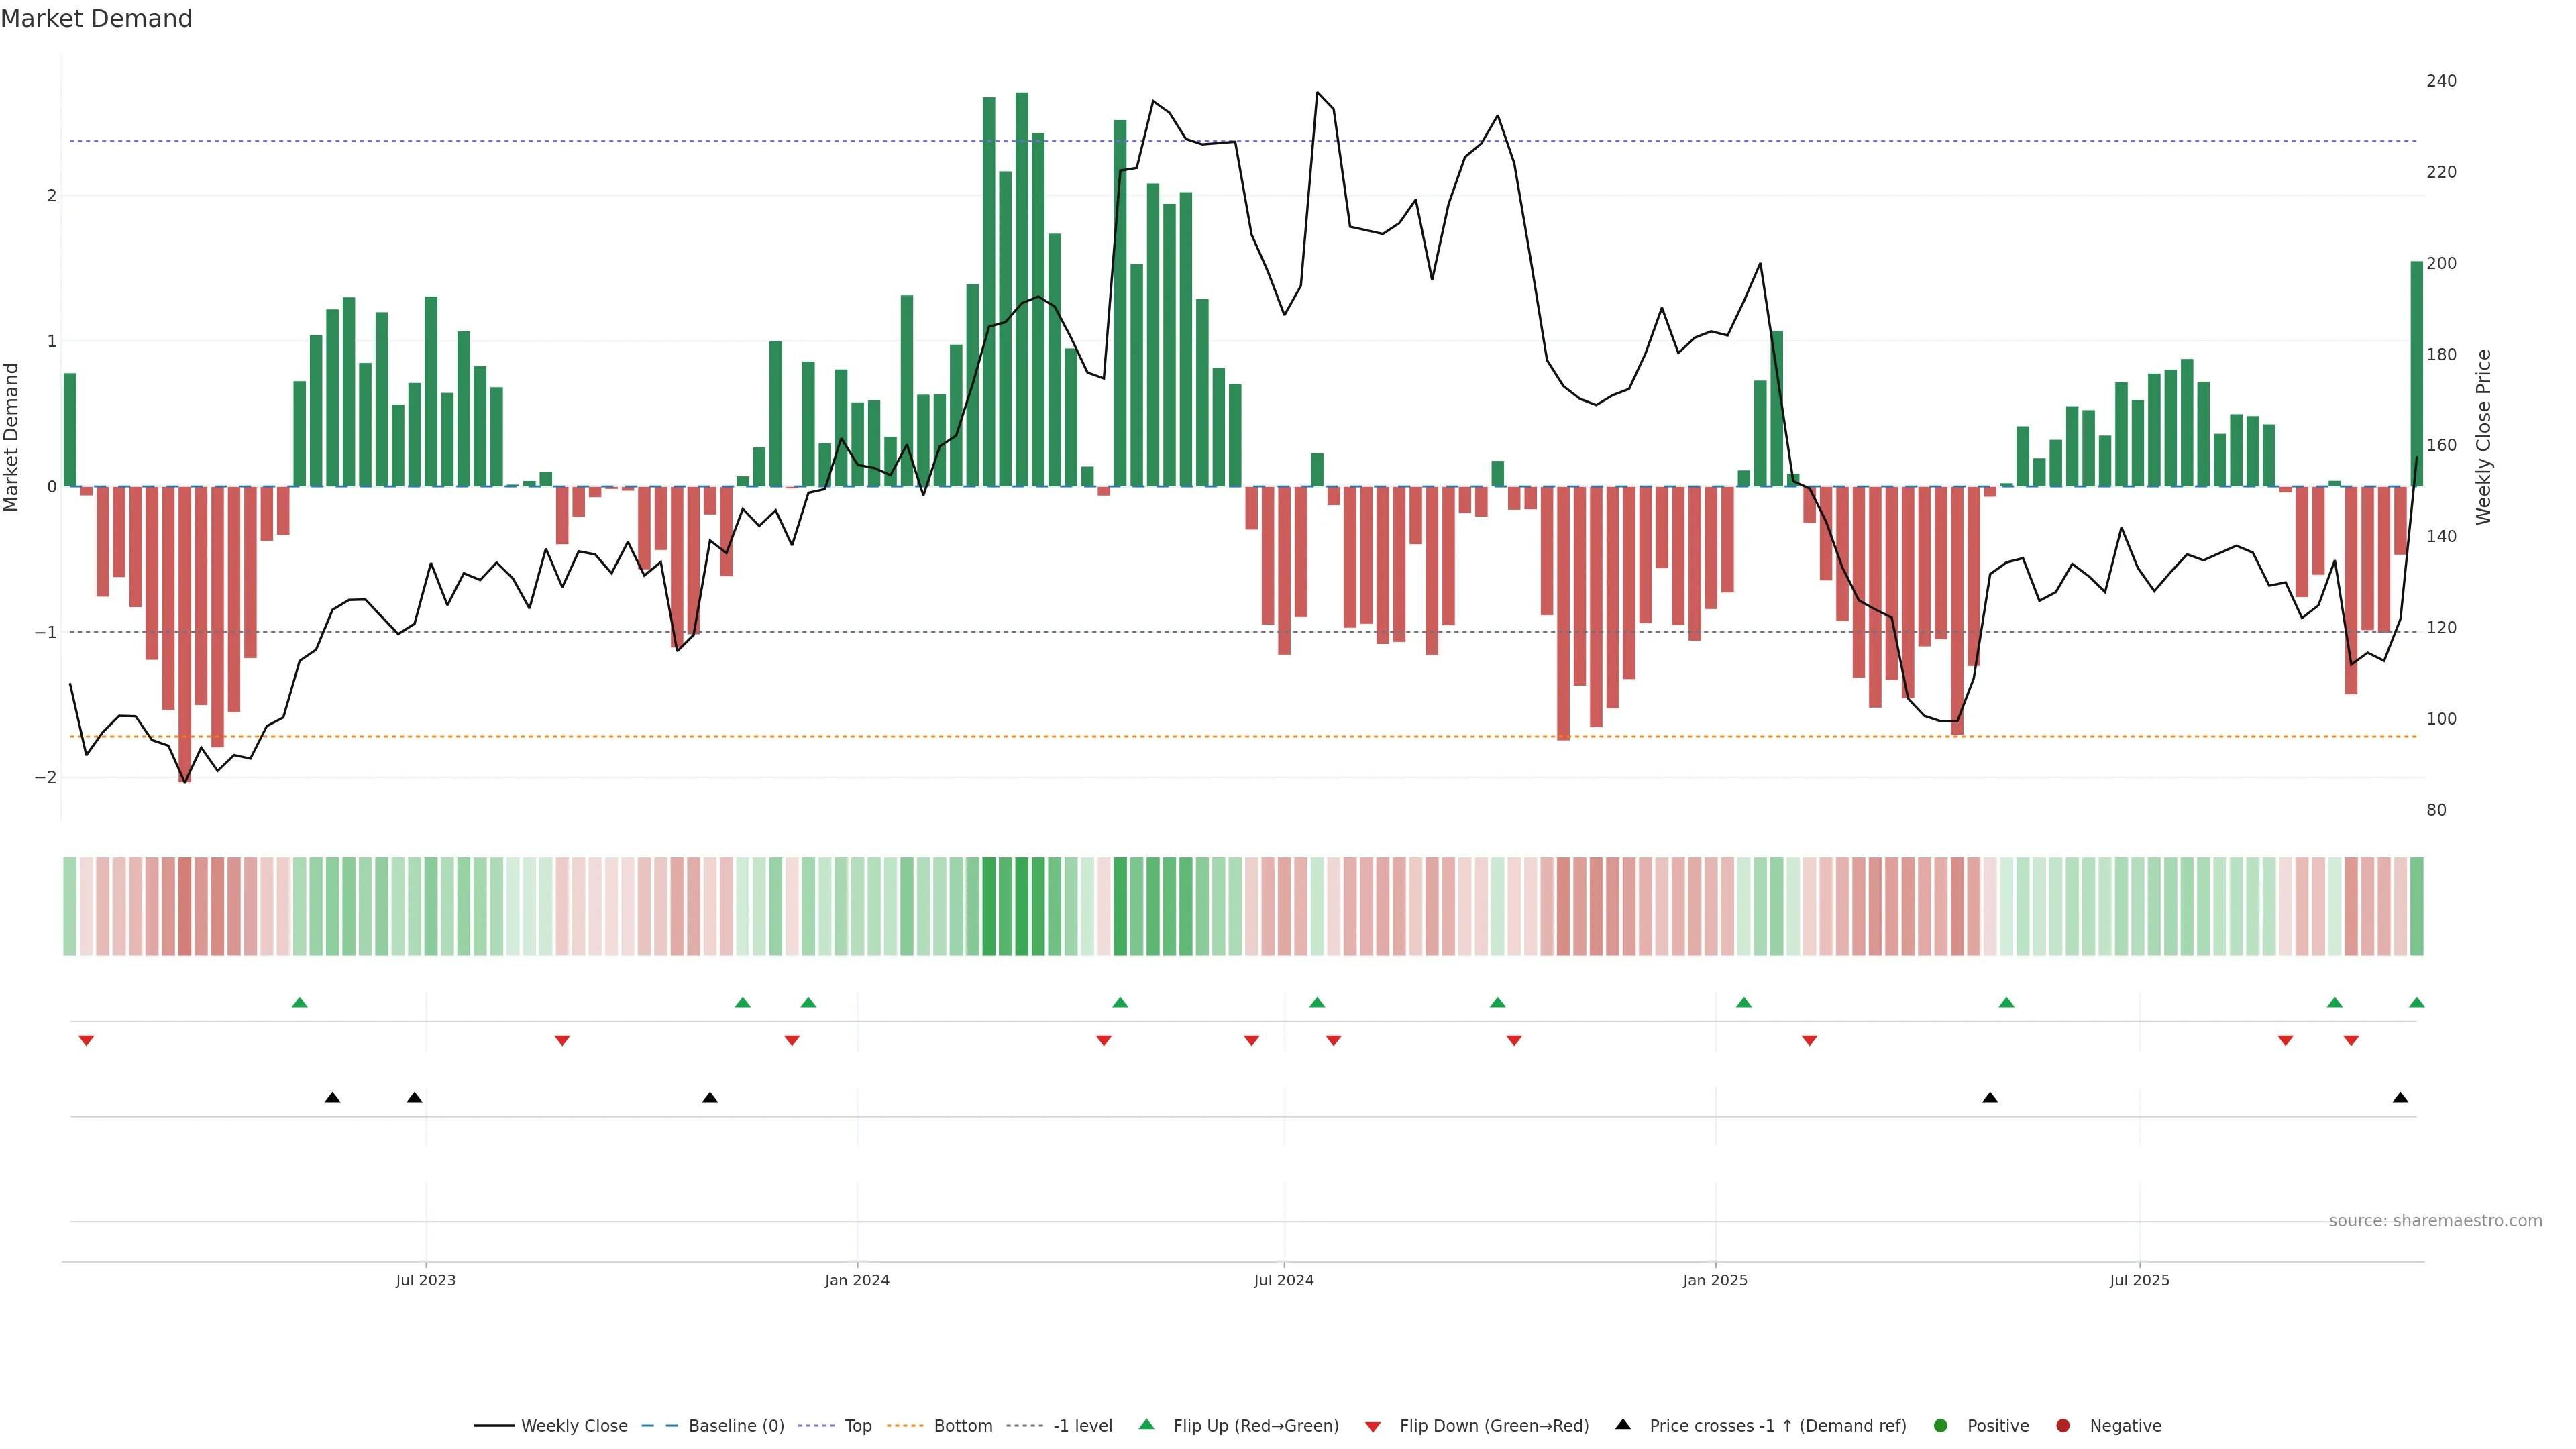
Task: Click the Weekly Close Price axis title
Action: tap(2484, 437)
